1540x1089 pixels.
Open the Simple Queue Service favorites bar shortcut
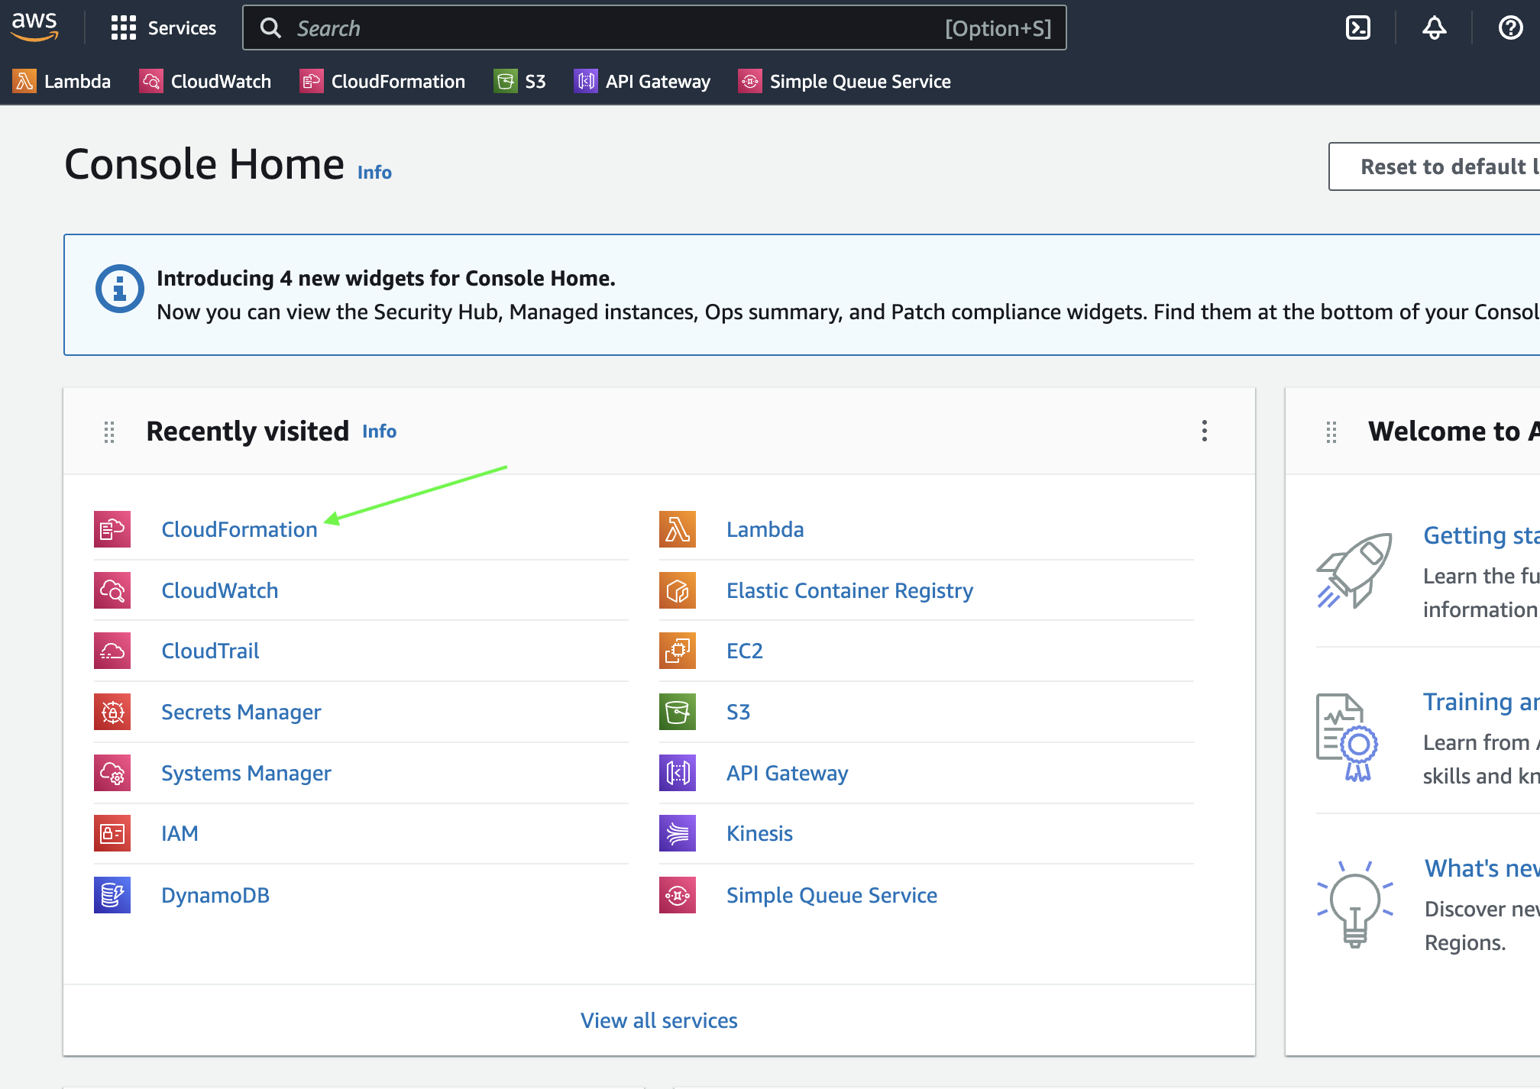click(845, 81)
